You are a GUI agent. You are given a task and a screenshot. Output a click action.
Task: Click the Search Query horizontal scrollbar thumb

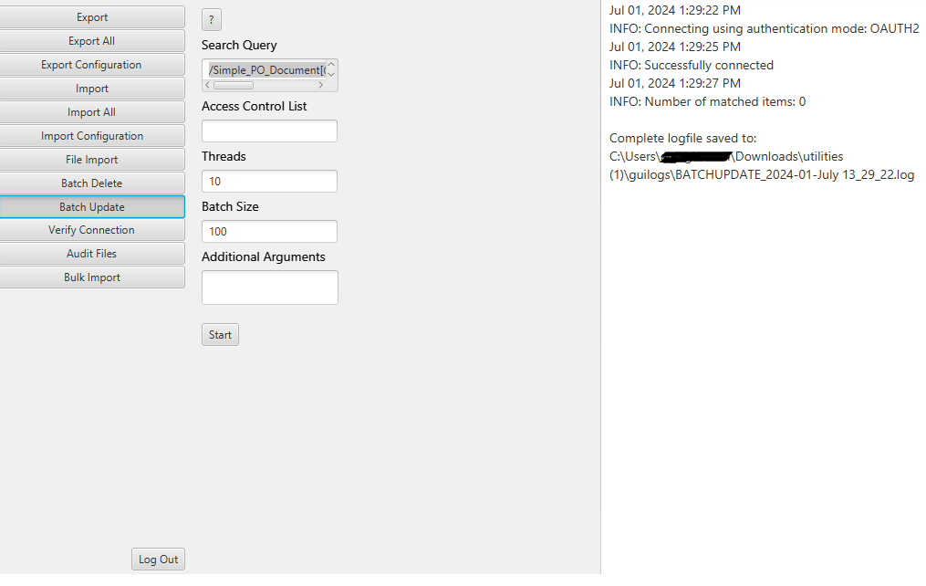[234, 85]
